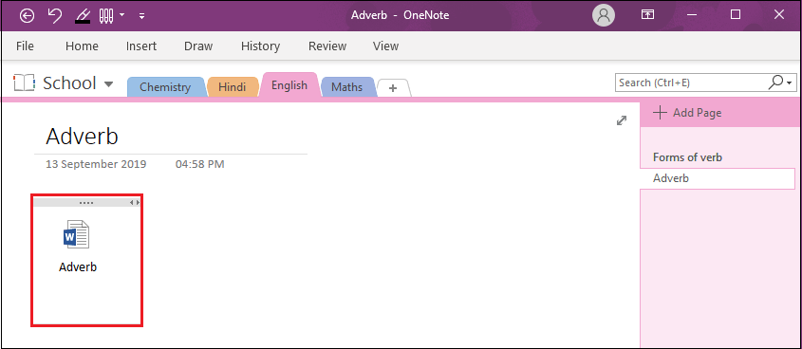Switch to the Hindi section tab
Image resolution: width=802 pixels, height=349 pixels.
click(x=233, y=87)
